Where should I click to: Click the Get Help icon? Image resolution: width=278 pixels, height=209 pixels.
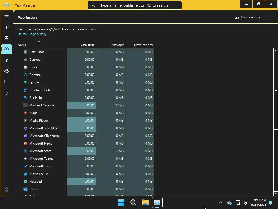pyautogui.click(x=25, y=98)
